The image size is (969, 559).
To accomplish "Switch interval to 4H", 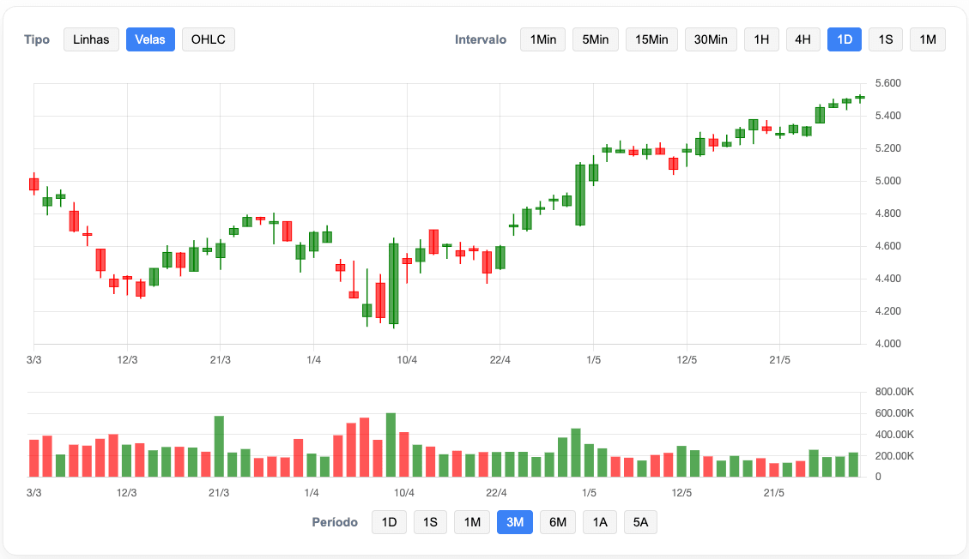I will click(802, 39).
